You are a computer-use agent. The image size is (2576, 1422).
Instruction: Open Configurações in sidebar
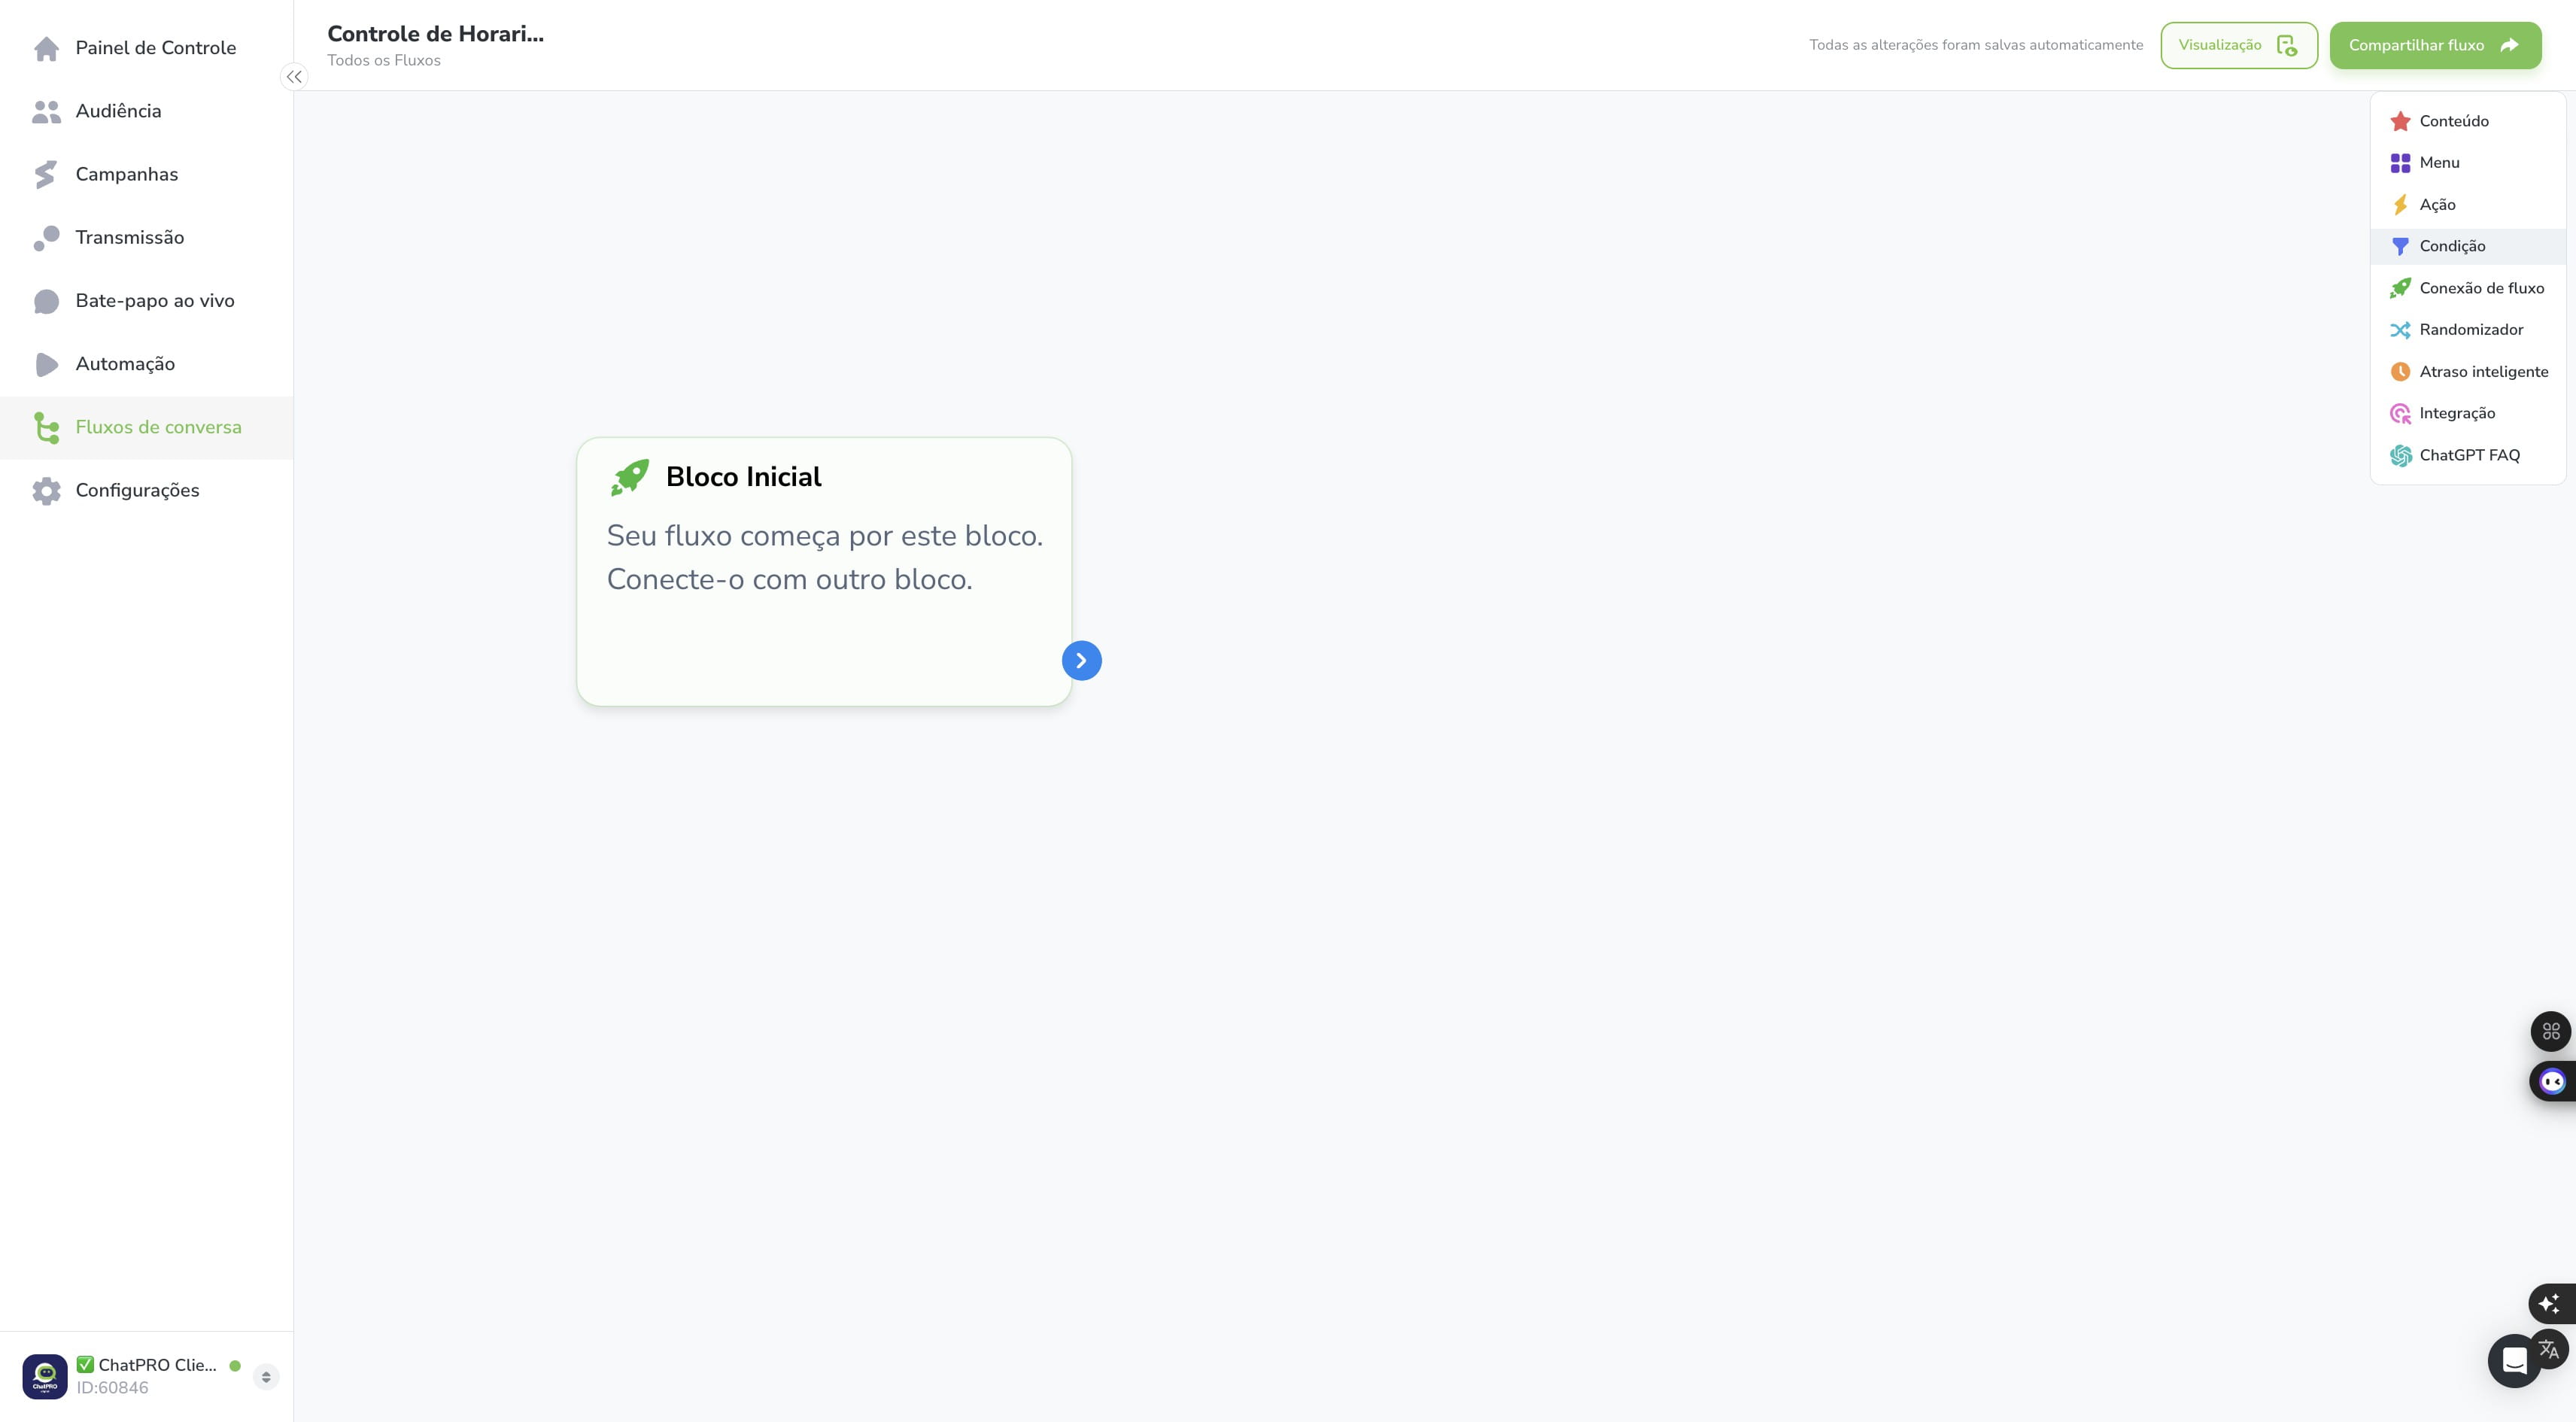(x=146, y=490)
